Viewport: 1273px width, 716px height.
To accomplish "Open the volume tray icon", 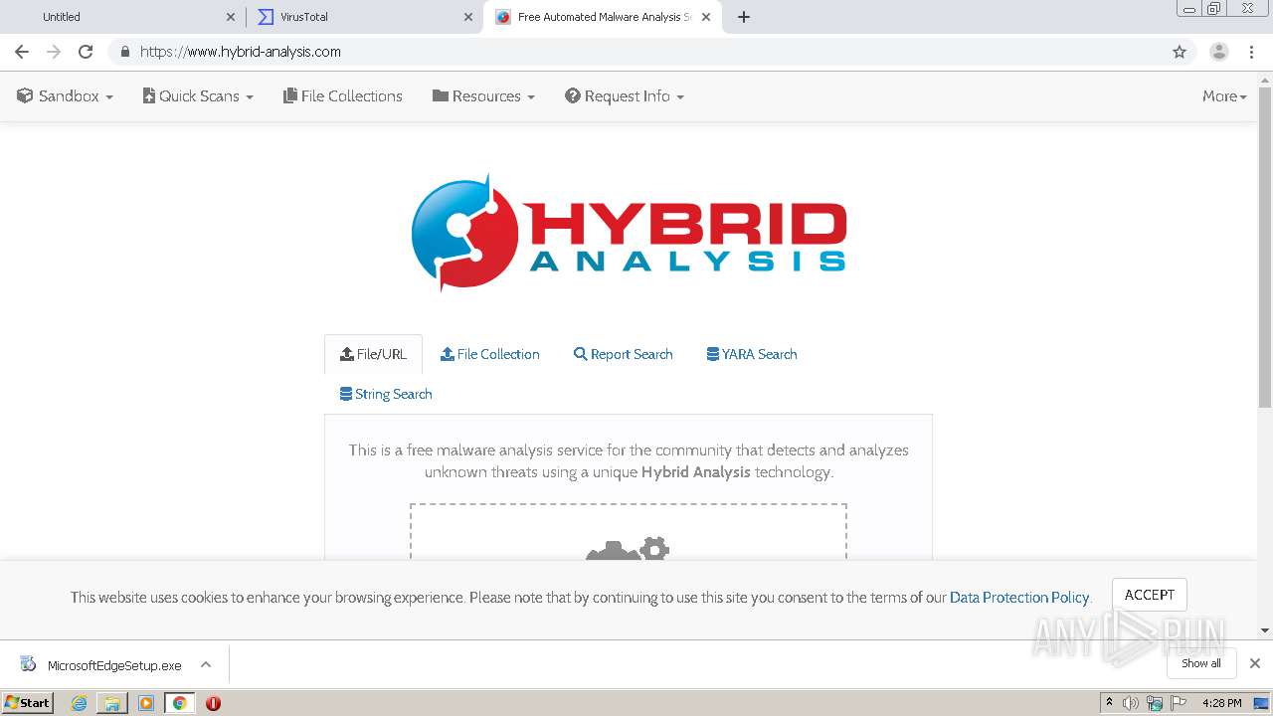I will (1131, 703).
